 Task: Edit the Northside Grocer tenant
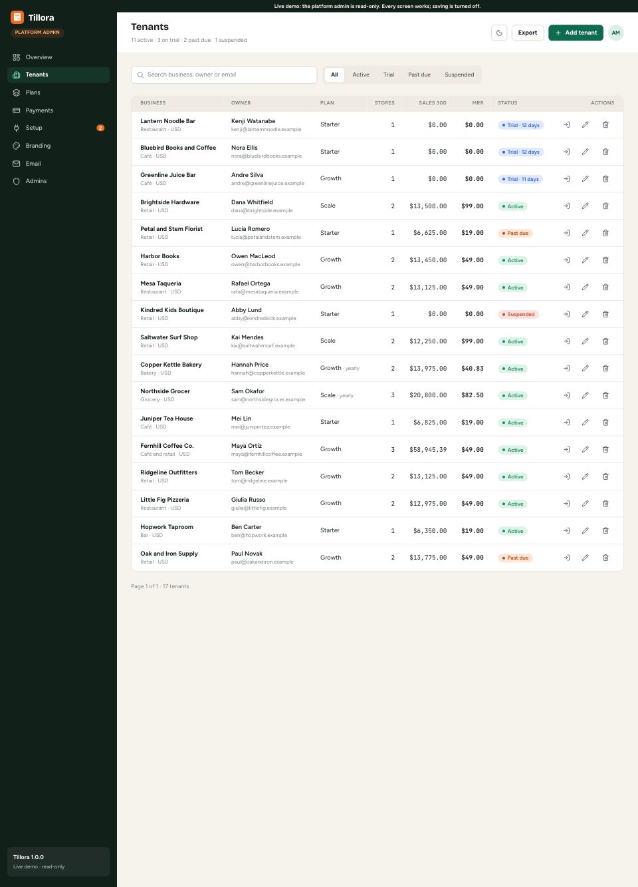pos(585,395)
